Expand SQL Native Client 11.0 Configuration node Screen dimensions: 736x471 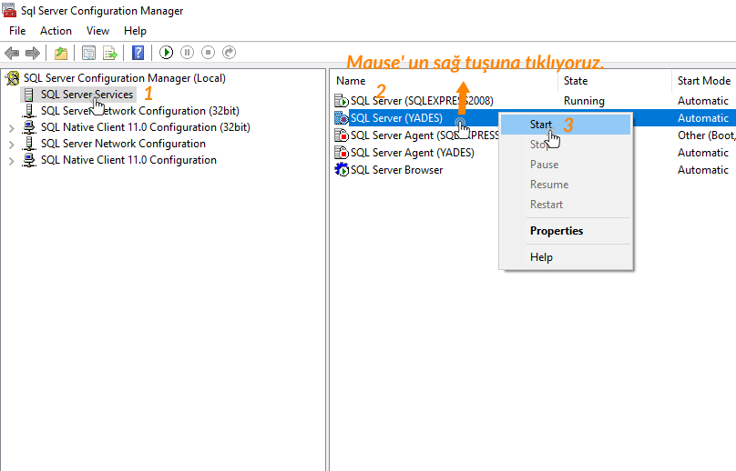click(11, 160)
